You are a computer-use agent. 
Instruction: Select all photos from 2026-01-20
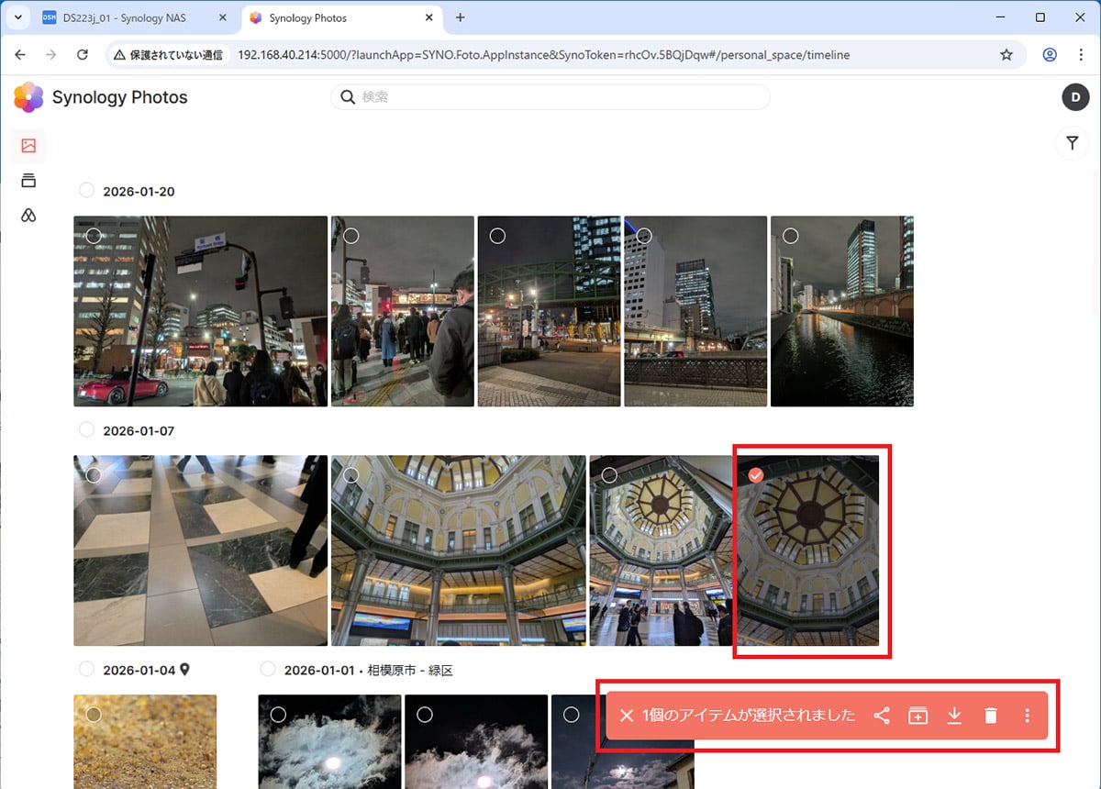(x=86, y=191)
